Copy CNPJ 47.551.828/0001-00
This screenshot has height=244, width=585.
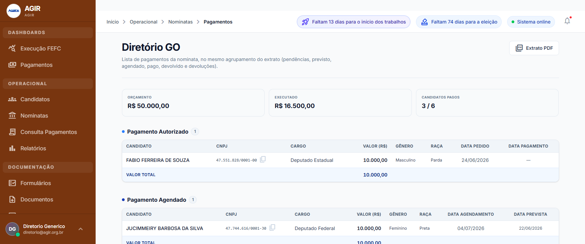263,159
